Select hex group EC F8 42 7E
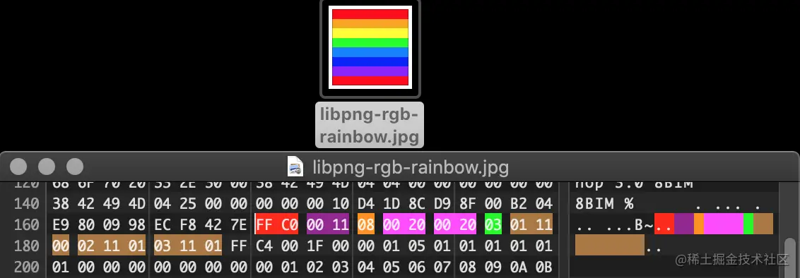800x278 pixels. coord(201,224)
